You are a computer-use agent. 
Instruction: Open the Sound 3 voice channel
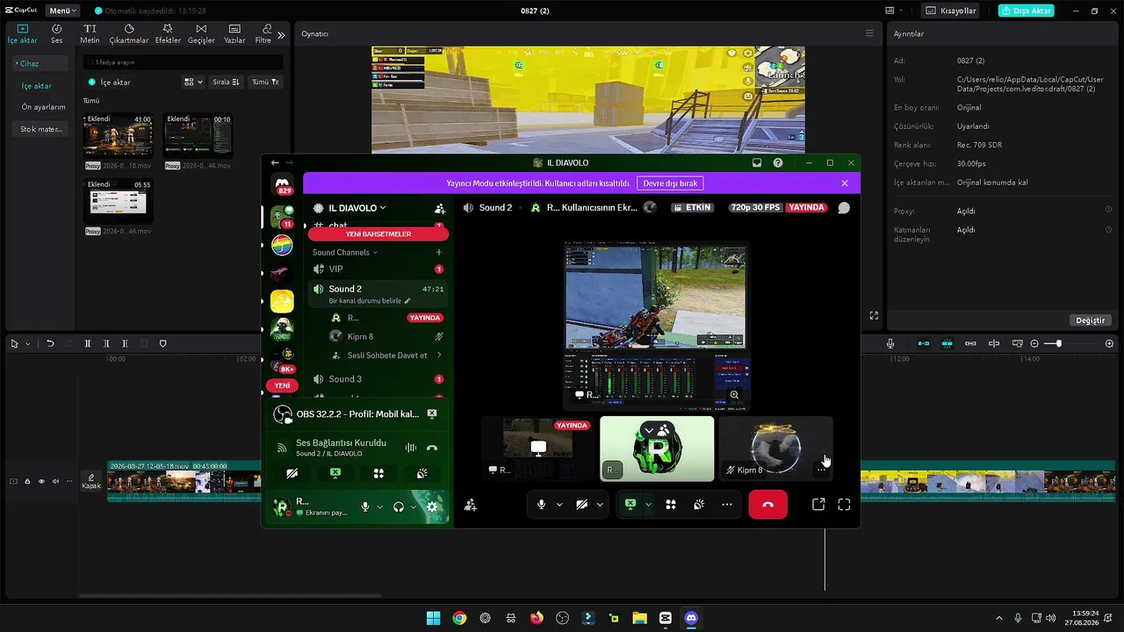[378, 379]
